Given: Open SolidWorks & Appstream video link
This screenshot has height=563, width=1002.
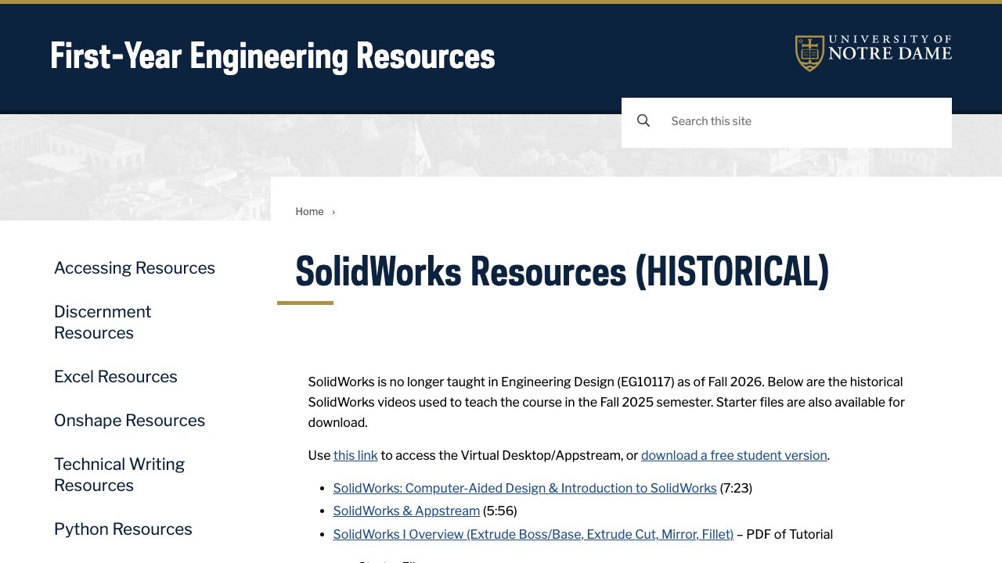Looking at the screenshot, I should tap(406, 511).
